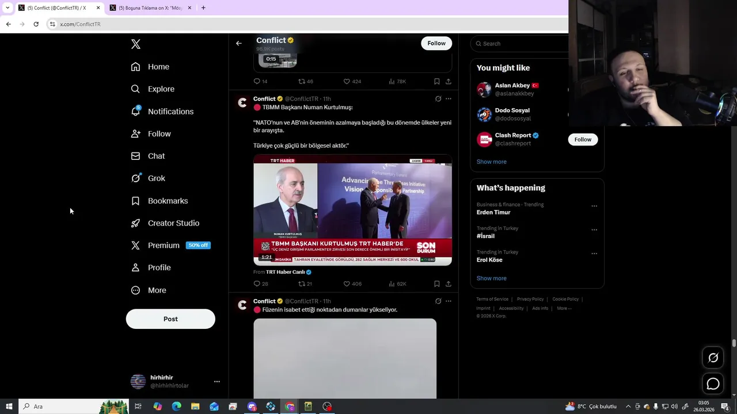Open Explore from the sidebar
Image resolution: width=737 pixels, height=414 pixels.
[153, 89]
